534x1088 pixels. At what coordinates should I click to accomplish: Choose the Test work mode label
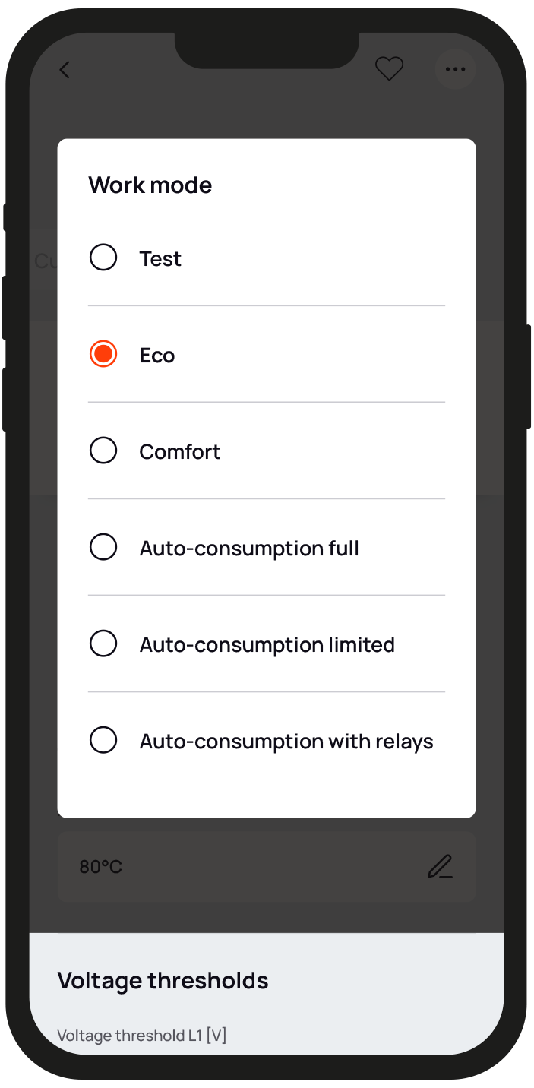[160, 259]
